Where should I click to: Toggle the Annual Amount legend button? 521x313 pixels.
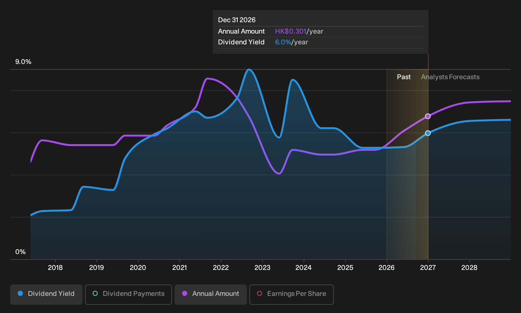(x=211, y=294)
